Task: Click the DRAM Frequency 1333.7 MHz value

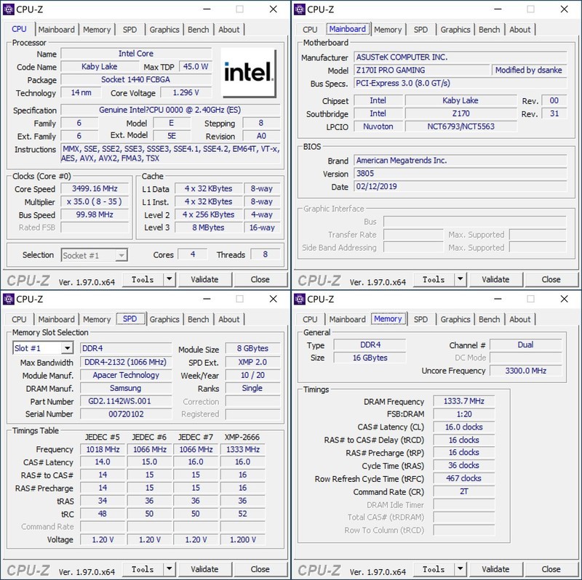Action: (464, 401)
